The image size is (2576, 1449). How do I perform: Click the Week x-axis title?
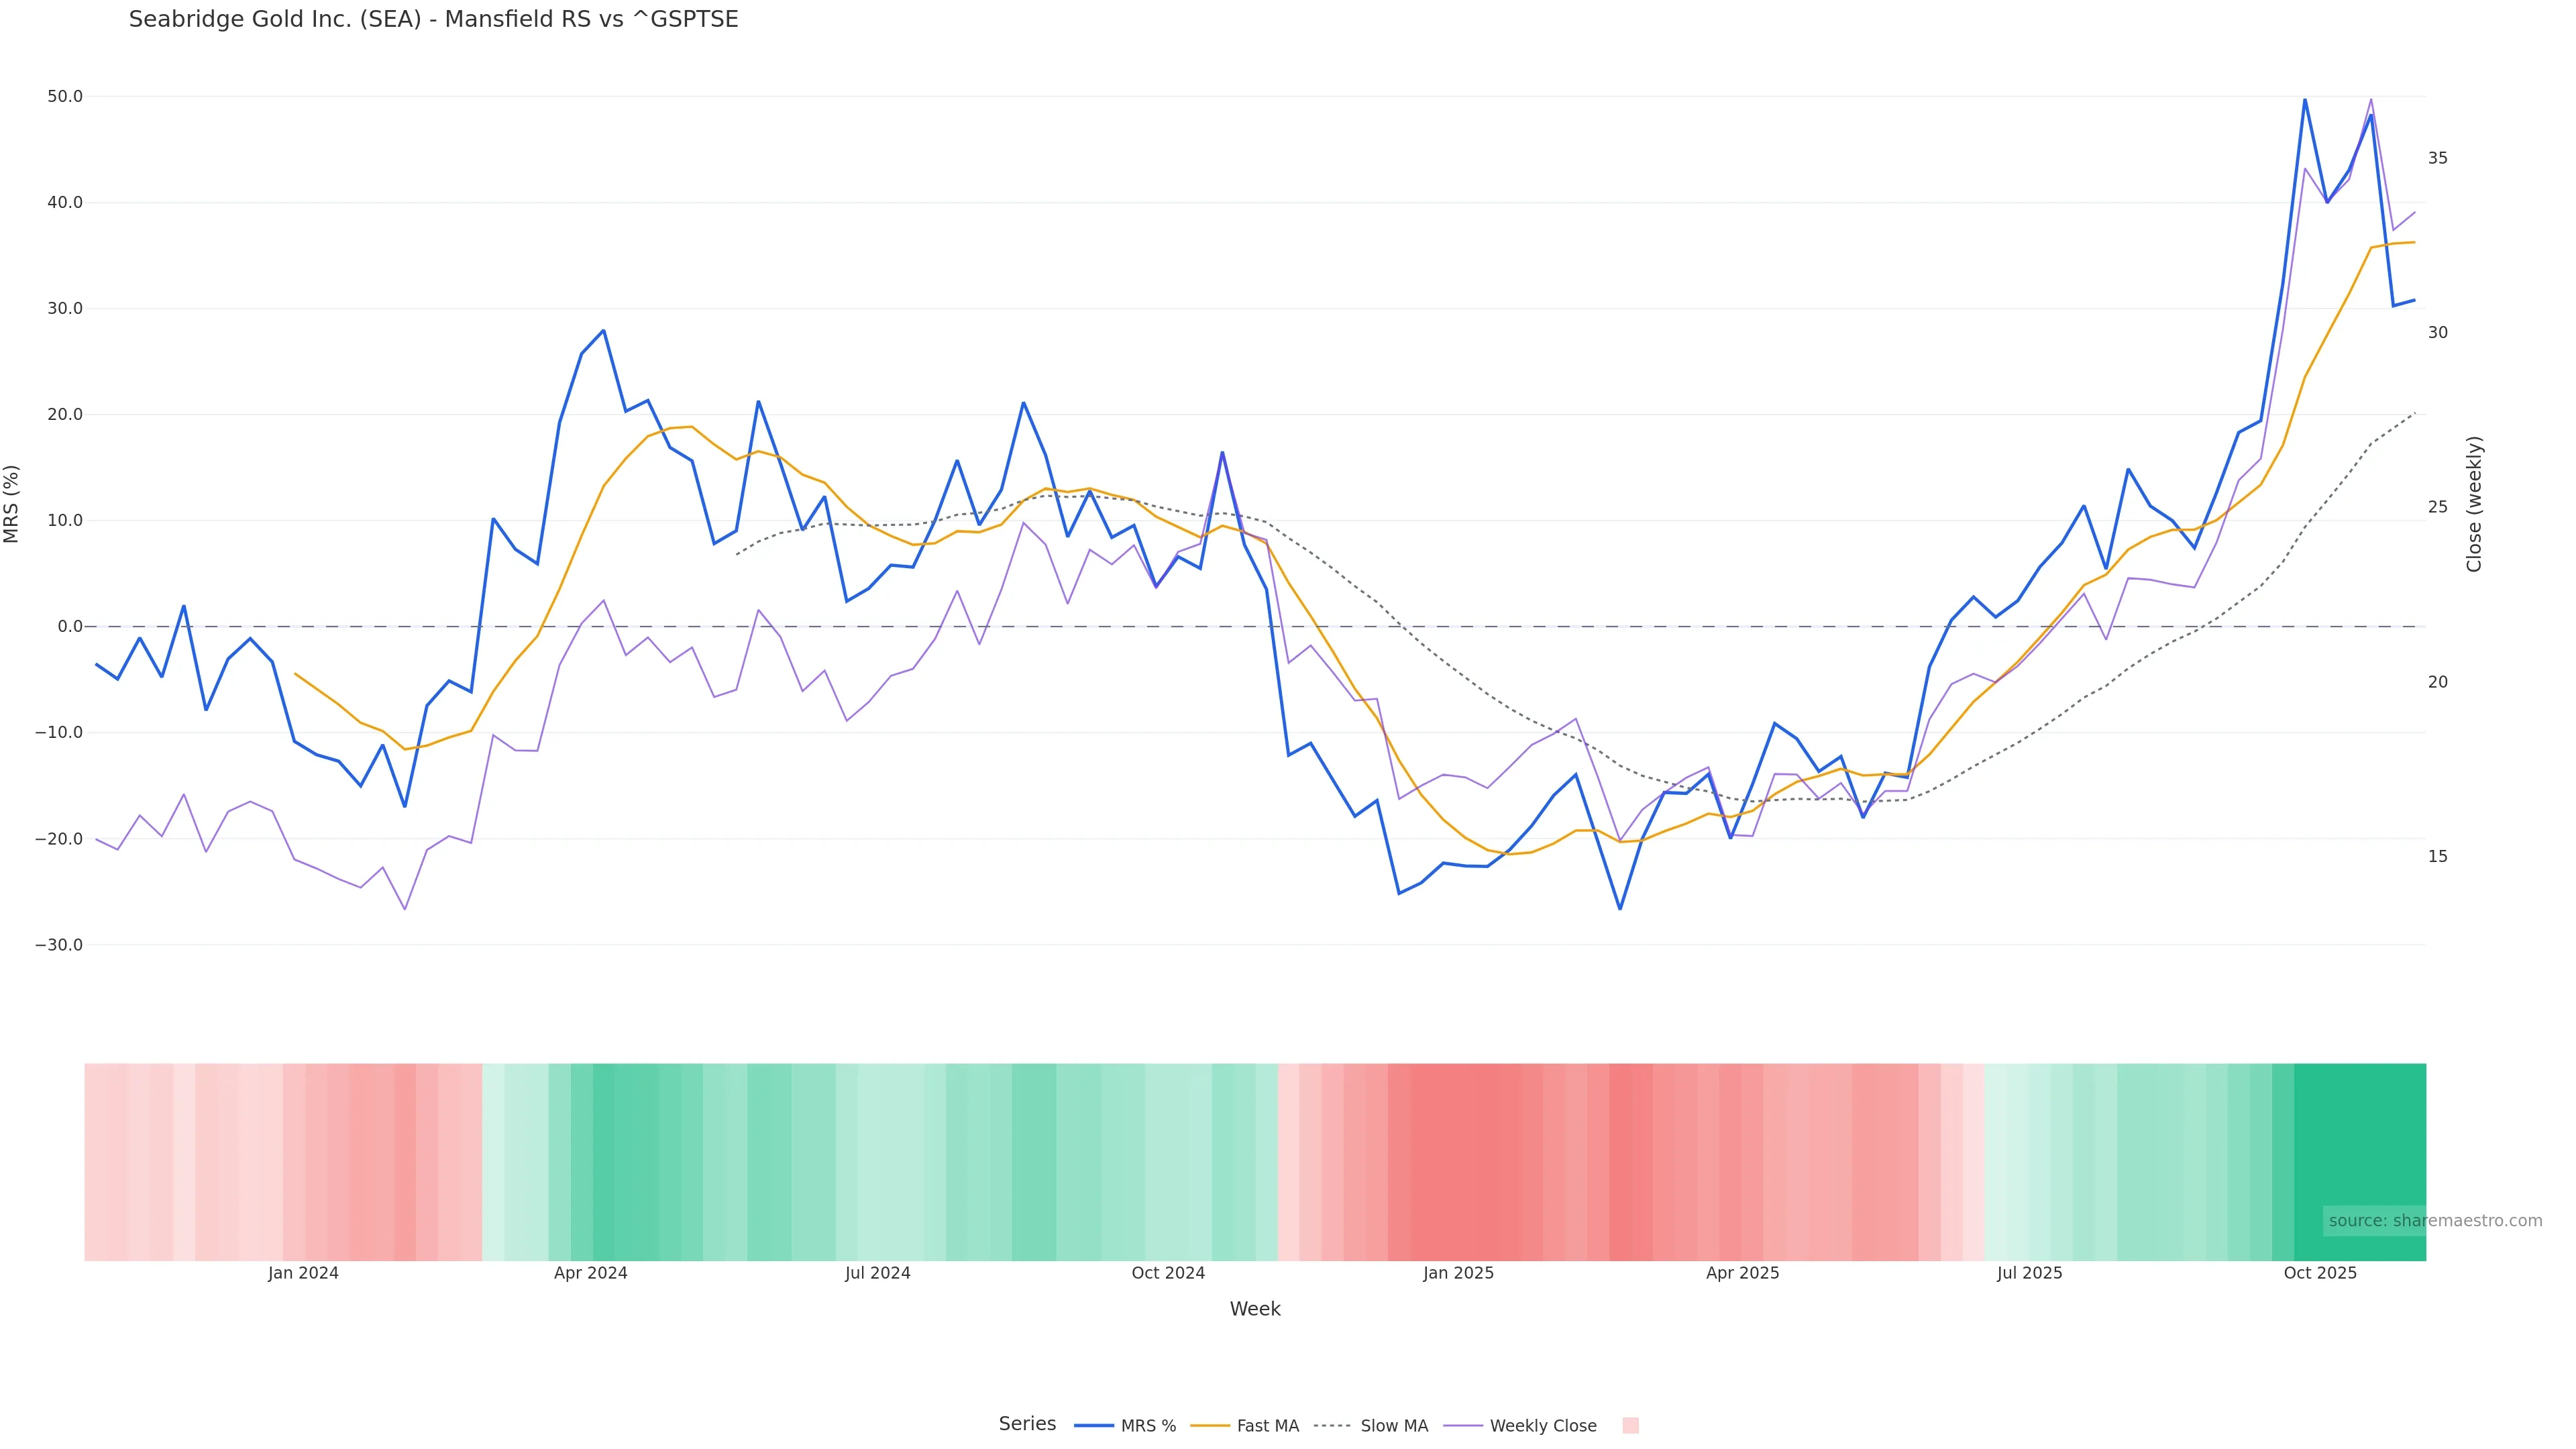coord(1254,1309)
